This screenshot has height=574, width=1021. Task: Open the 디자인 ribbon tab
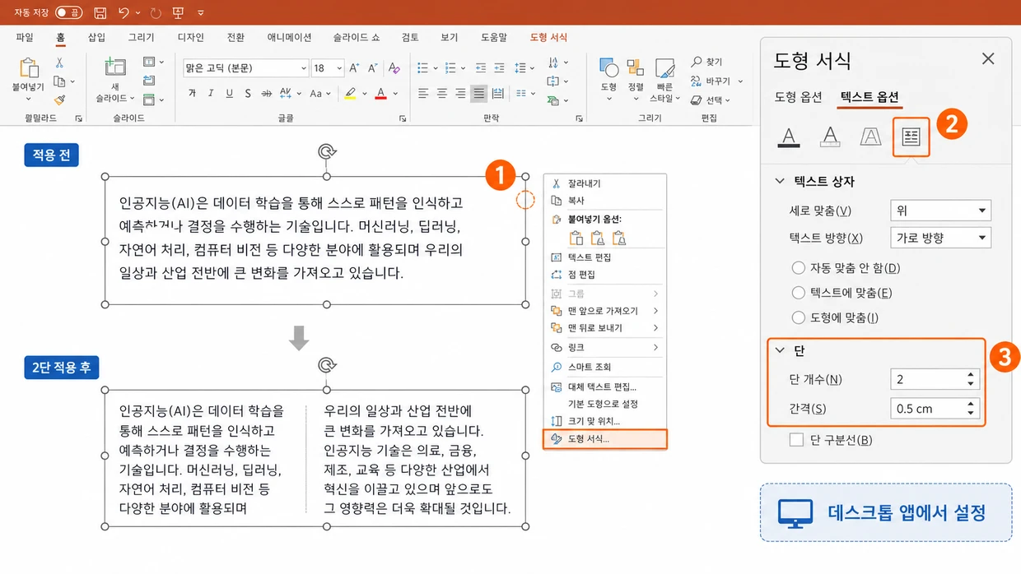click(191, 38)
